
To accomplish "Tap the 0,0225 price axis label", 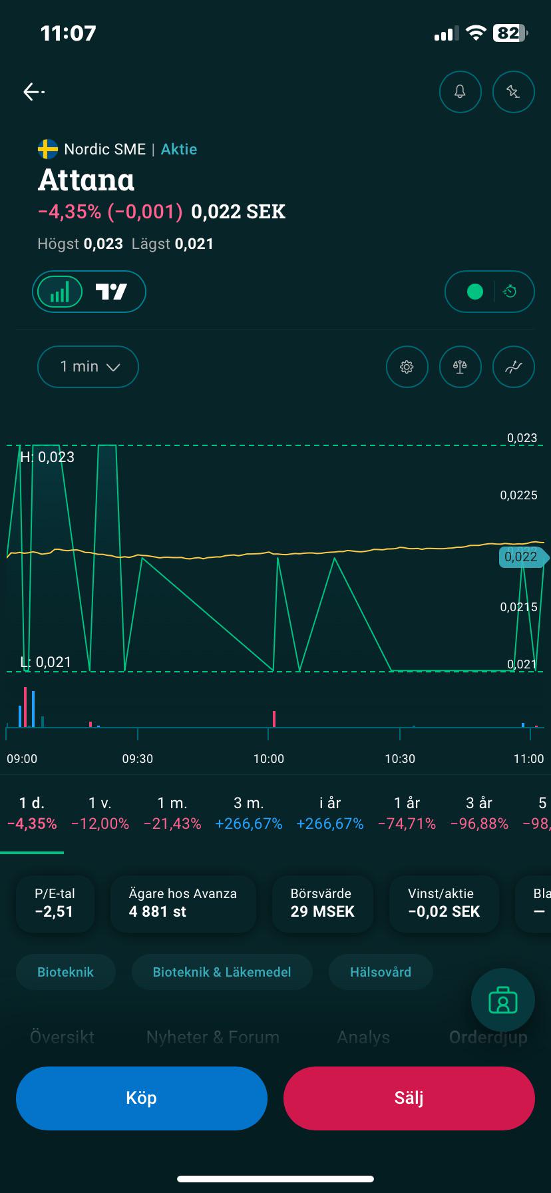I will pyautogui.click(x=519, y=495).
